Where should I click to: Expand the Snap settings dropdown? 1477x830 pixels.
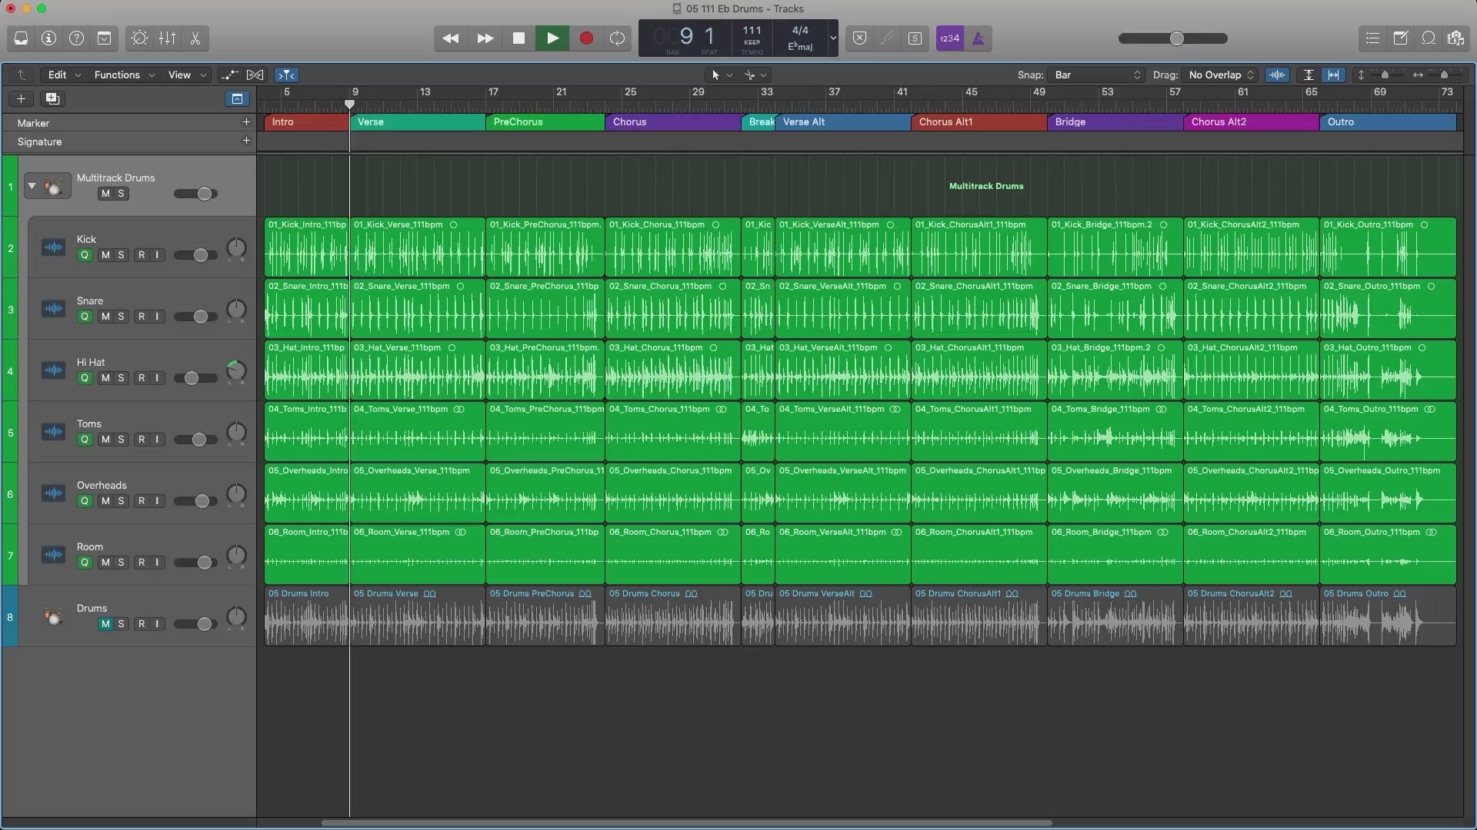(1095, 75)
